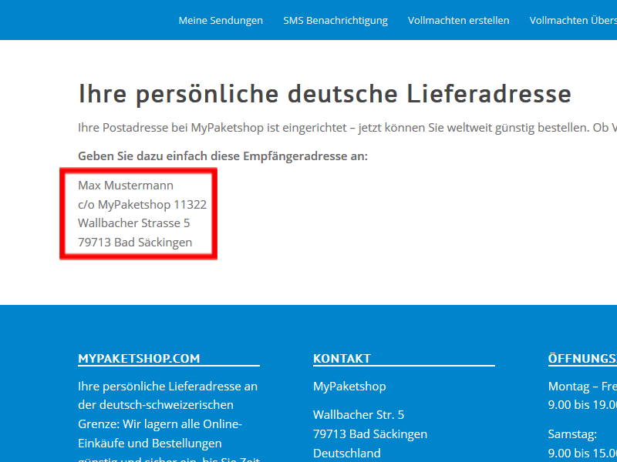Click Deutschland in the footer address
This screenshot has height=462, width=617.
point(347,453)
